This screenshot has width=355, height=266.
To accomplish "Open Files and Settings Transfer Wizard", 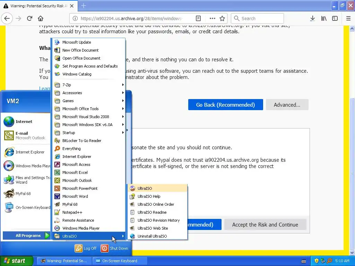I will click(x=26, y=180).
